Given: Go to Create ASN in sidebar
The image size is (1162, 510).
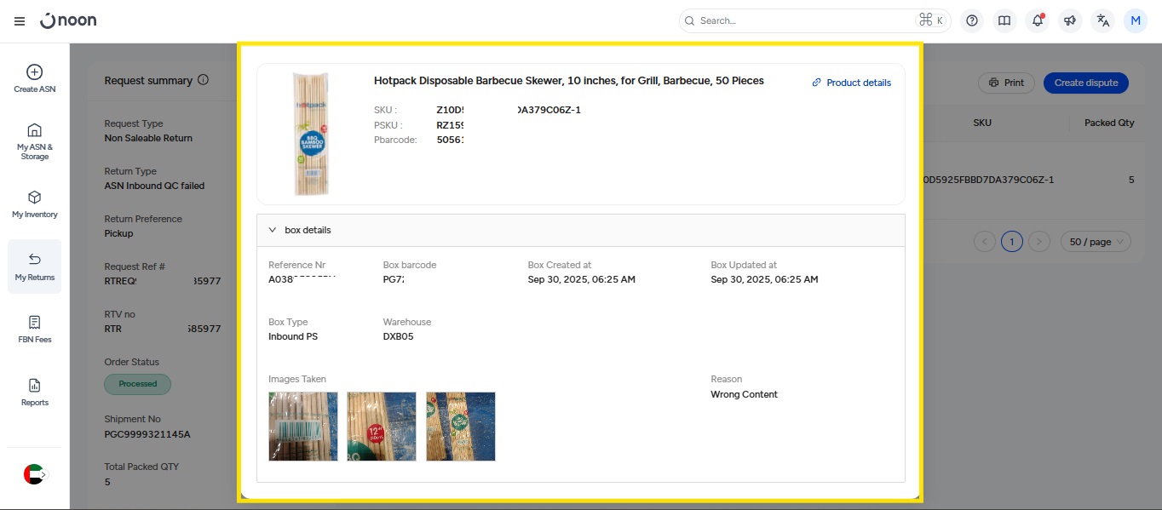Looking at the screenshot, I should (x=34, y=78).
